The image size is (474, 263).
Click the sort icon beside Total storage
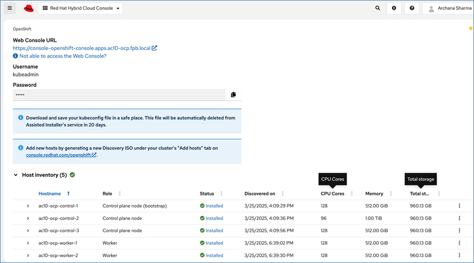[x=439, y=194]
